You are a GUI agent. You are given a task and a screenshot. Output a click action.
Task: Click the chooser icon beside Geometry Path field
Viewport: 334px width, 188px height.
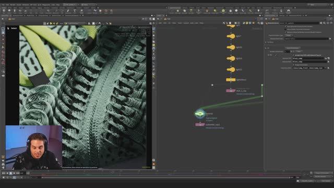(328, 68)
